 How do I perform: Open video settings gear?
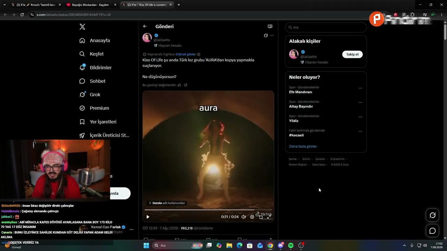point(252,217)
